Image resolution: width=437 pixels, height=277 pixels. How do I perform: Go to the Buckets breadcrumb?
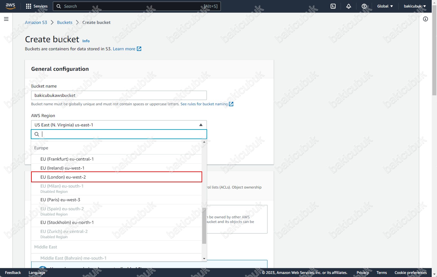click(65, 22)
